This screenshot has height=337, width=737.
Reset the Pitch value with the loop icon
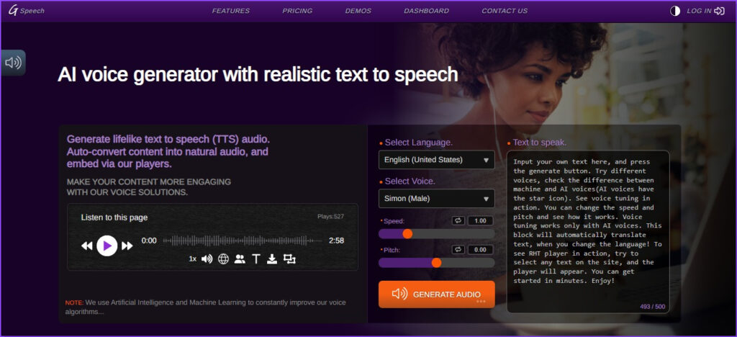point(458,250)
